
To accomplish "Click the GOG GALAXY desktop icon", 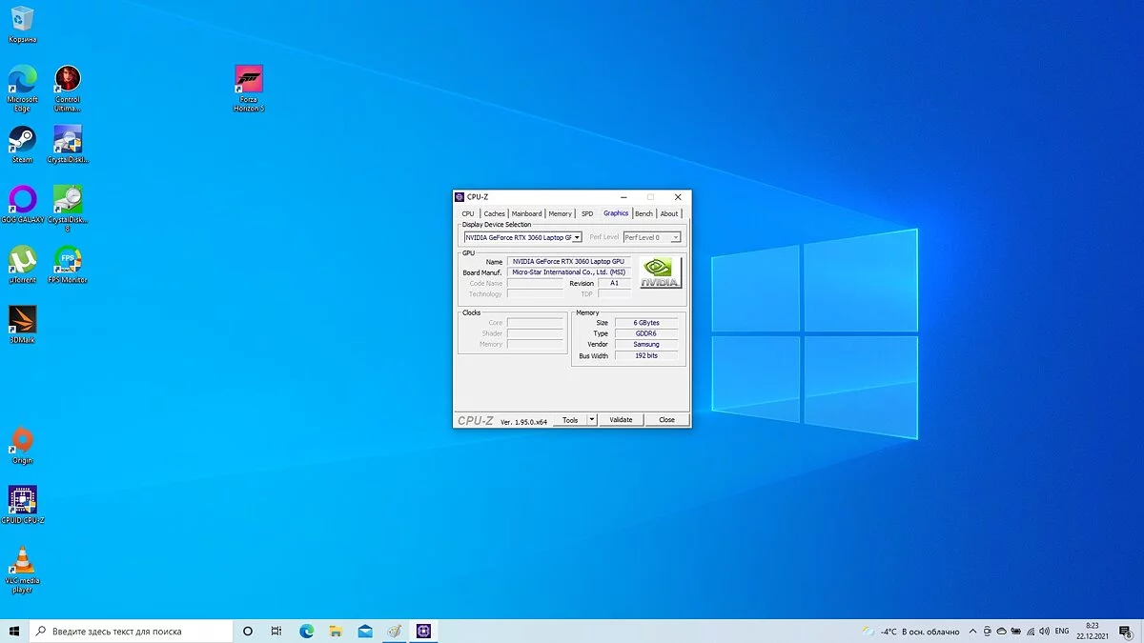I will 22,200.
